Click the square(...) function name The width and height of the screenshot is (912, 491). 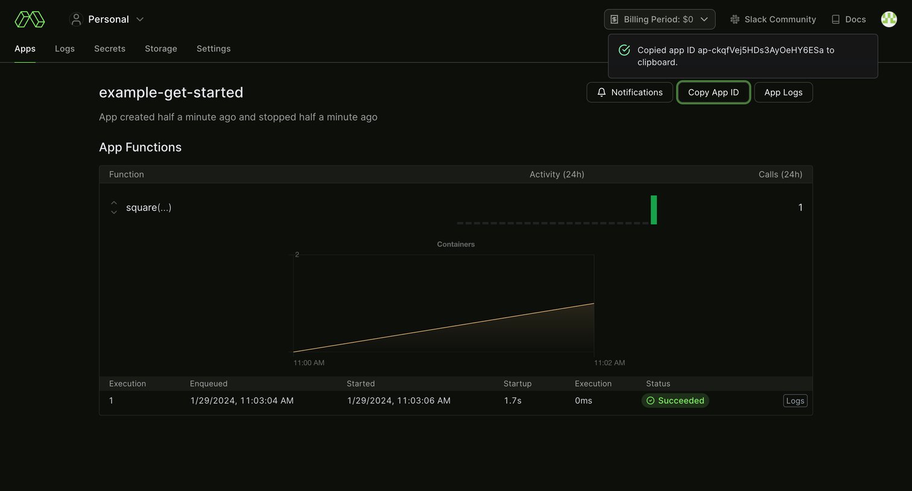[x=148, y=207]
